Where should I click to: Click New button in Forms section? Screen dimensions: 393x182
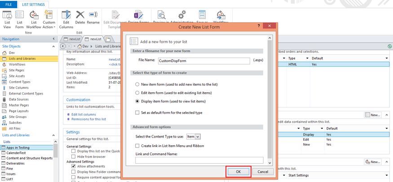[x=373, y=115]
